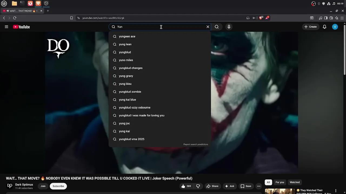This screenshot has width=346, height=194.
Task: Open Brave Rewards triangle icon
Action: coord(267,18)
